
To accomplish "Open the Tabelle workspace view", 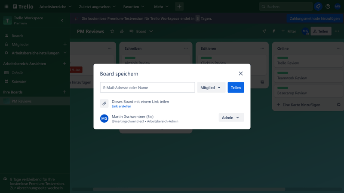I will pyautogui.click(x=17, y=72).
